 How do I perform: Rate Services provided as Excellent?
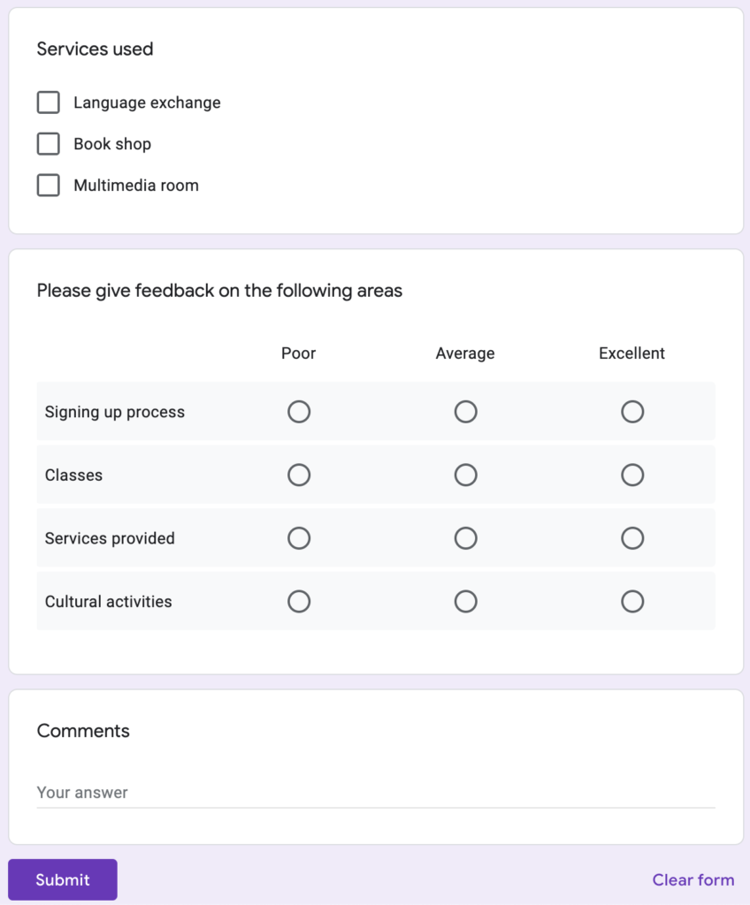(631, 537)
